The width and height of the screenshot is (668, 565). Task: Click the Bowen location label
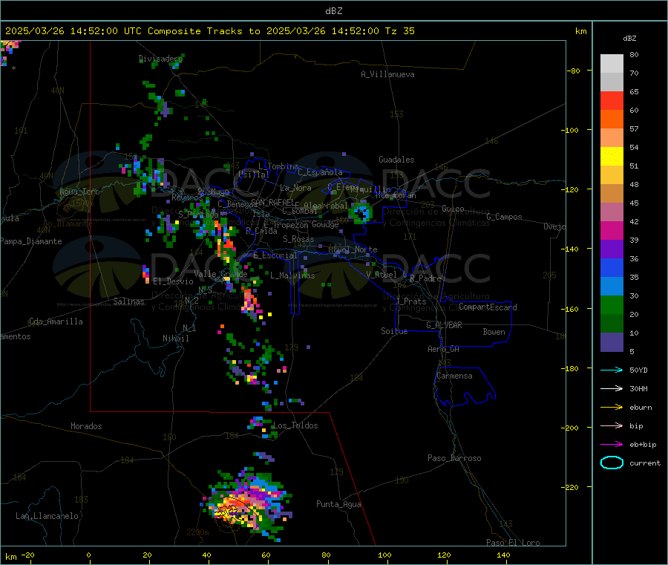(494, 331)
